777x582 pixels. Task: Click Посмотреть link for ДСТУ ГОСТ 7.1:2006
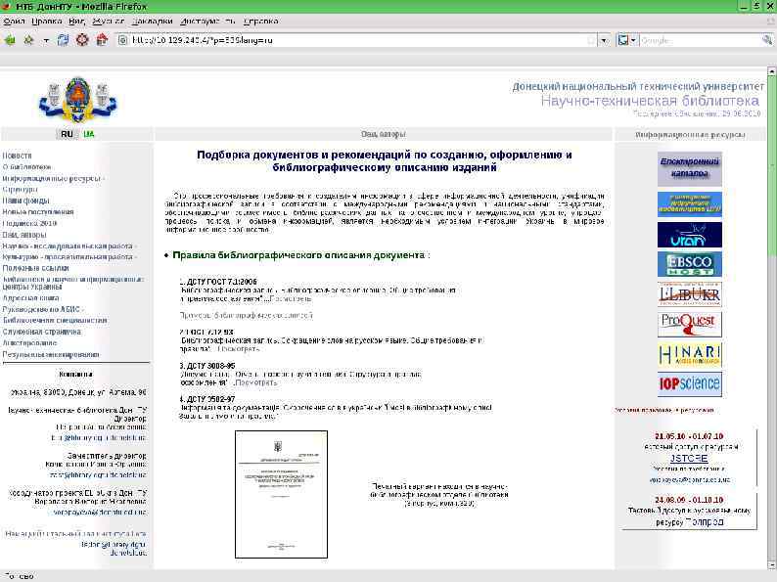click(x=292, y=298)
